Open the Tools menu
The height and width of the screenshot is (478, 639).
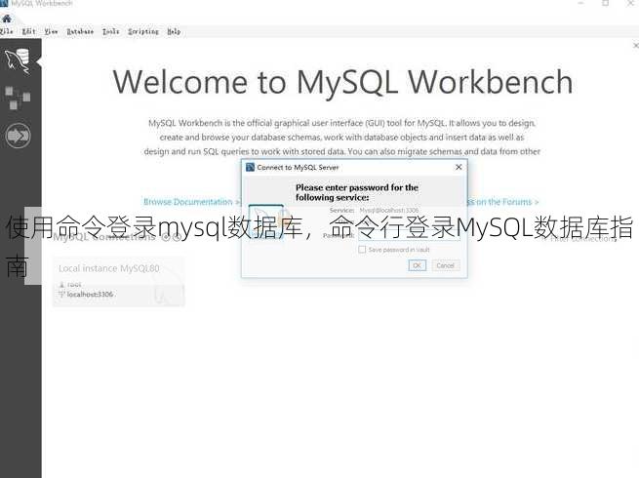(110, 31)
